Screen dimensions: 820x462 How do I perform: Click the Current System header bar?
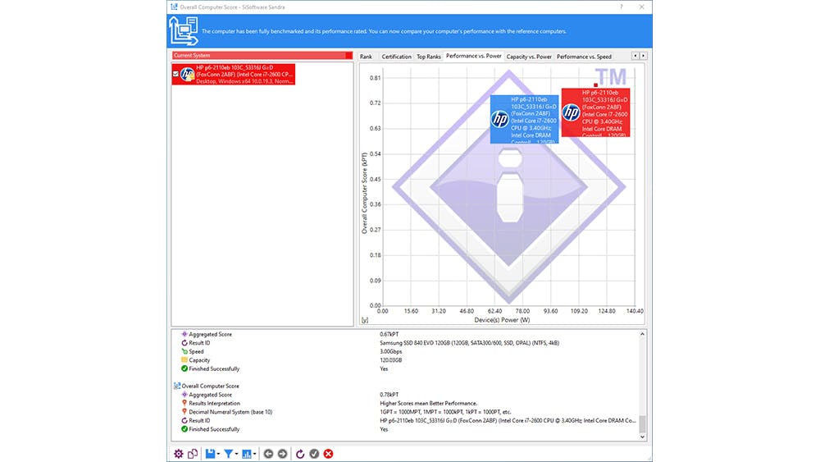pos(262,55)
